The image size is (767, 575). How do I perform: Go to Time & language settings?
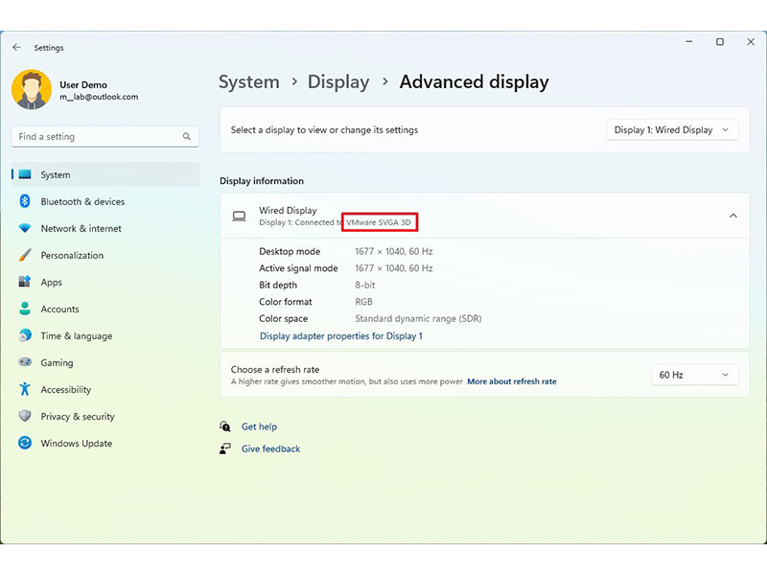click(x=76, y=336)
